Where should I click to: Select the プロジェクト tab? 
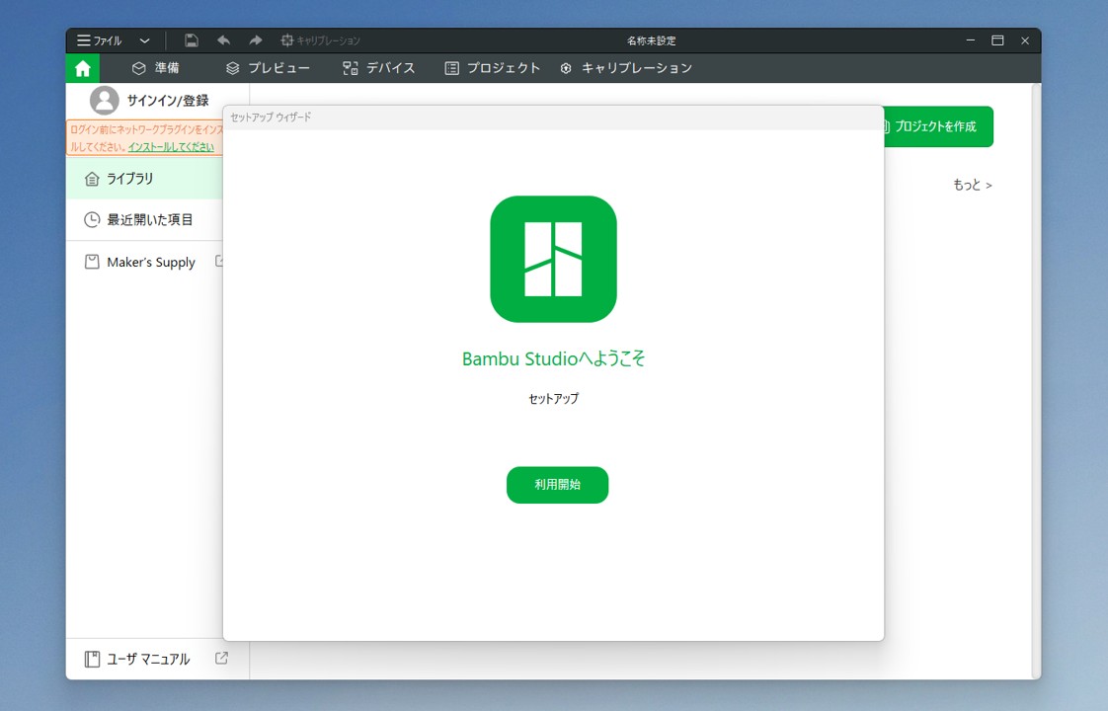[493, 68]
